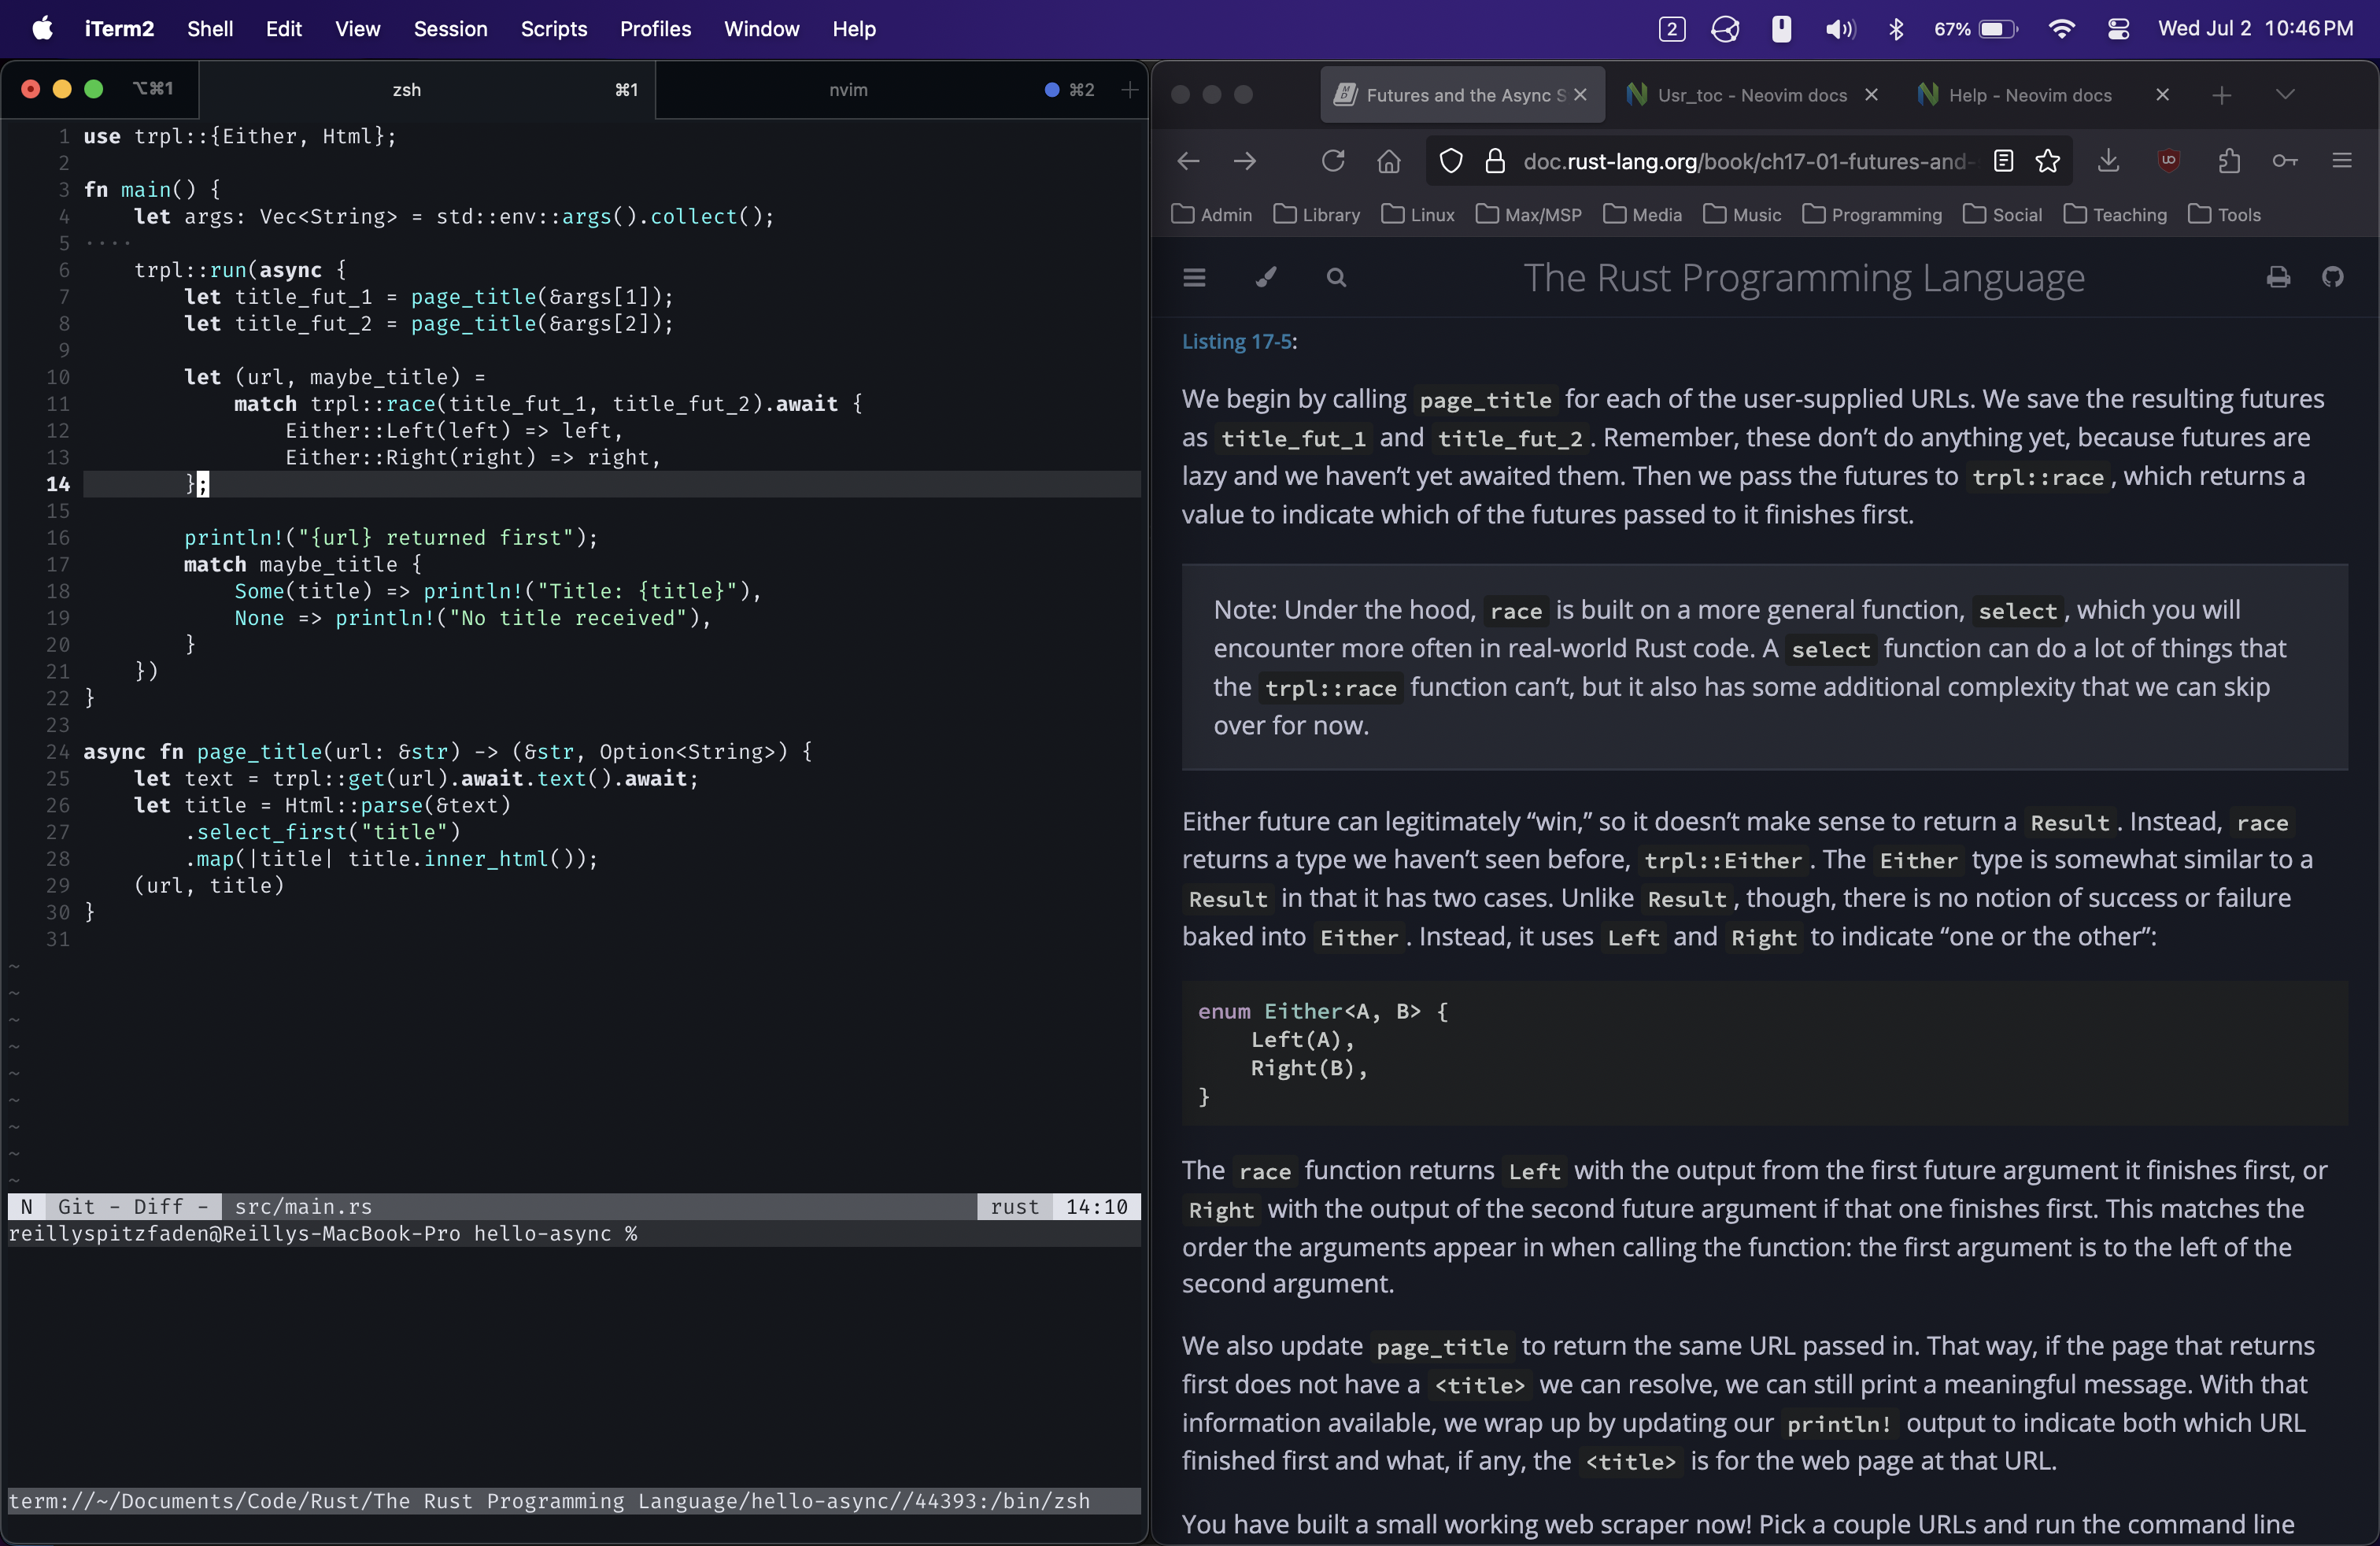Open the Wi-Fi status menu
Image resolution: width=2380 pixels, height=1546 pixels.
(2061, 29)
